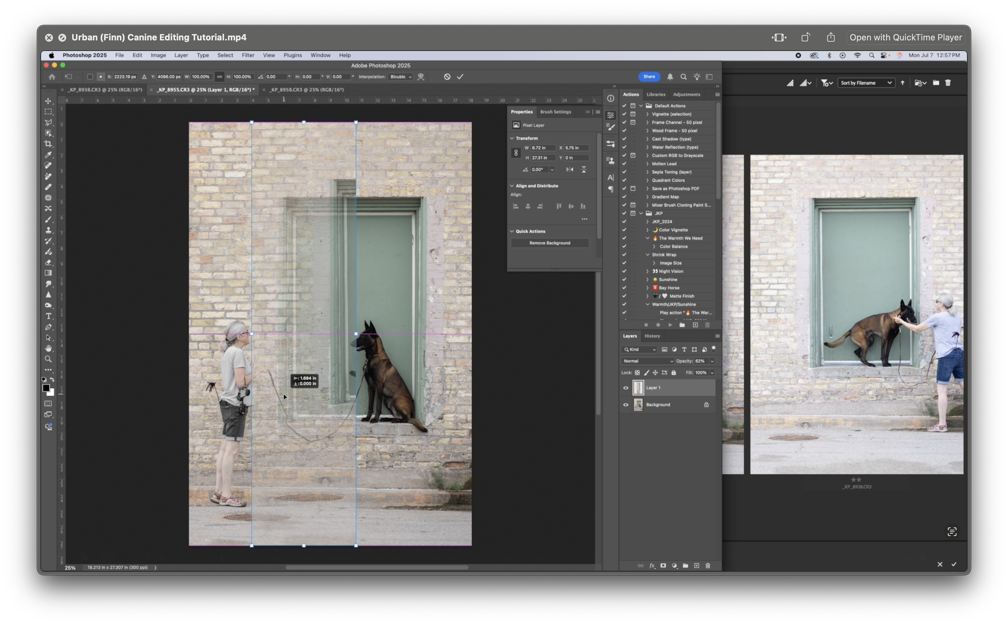Image resolution: width=1008 pixels, height=624 pixels.
Task: Click the blue Share button
Action: [x=649, y=77]
